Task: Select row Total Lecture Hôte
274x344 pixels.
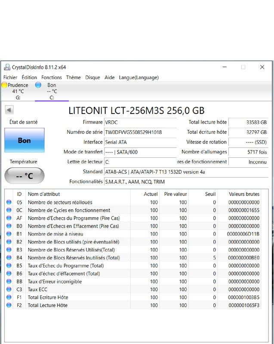Action: coord(133,305)
